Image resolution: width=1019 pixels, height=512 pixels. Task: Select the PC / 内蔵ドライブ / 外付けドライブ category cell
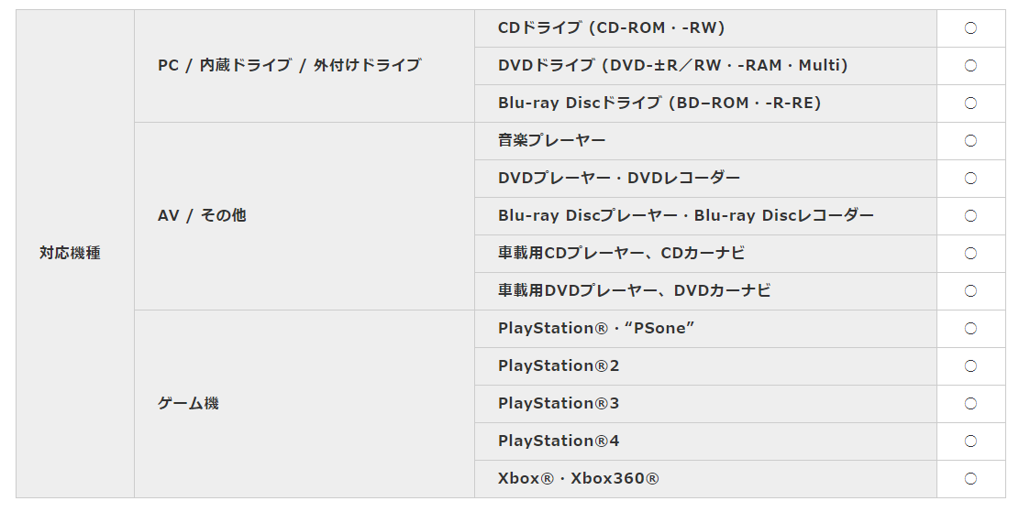305,66
